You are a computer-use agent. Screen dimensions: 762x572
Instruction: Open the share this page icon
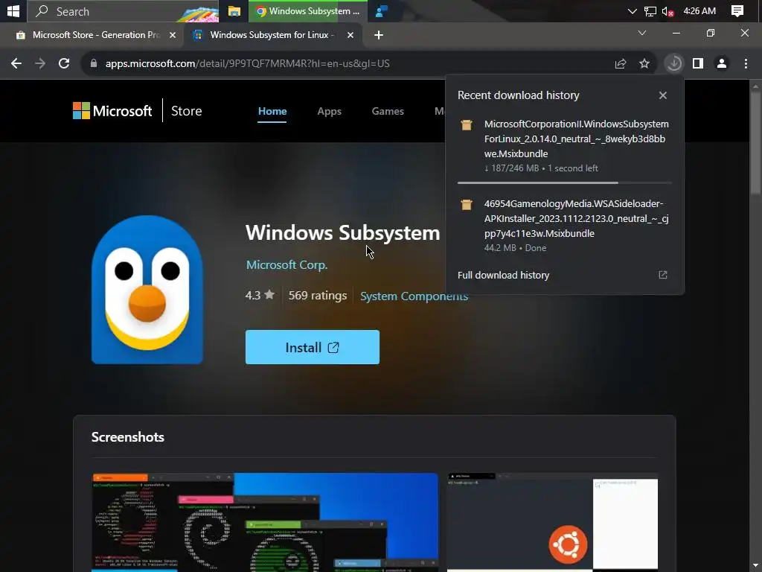click(621, 63)
